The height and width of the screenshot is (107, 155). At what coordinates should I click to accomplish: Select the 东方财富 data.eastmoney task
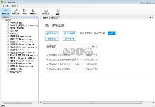(24, 26)
